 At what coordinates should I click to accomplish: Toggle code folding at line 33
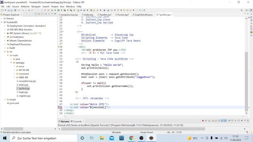(x=63, y=62)
